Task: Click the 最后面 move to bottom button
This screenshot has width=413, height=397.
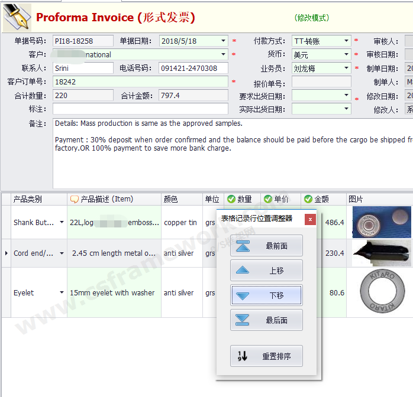Action: tap(266, 320)
